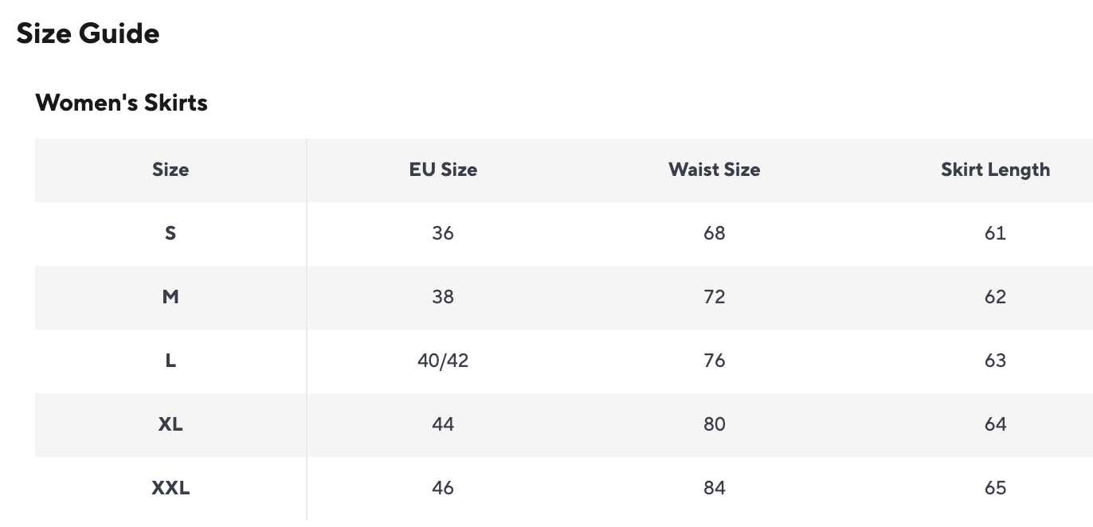The height and width of the screenshot is (527, 1093).
Task: Select the M size row label
Action: 170,297
